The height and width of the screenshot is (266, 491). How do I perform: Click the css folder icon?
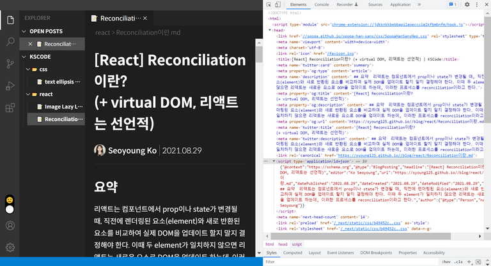pyautogui.click(x=35, y=70)
